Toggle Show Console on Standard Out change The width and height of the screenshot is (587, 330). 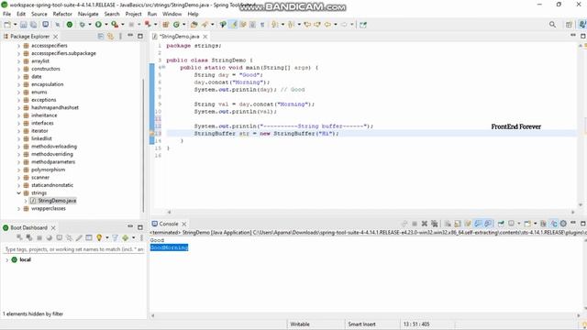(x=478, y=224)
